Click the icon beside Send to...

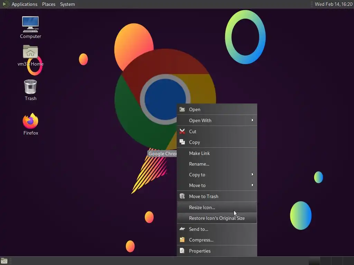(182, 229)
